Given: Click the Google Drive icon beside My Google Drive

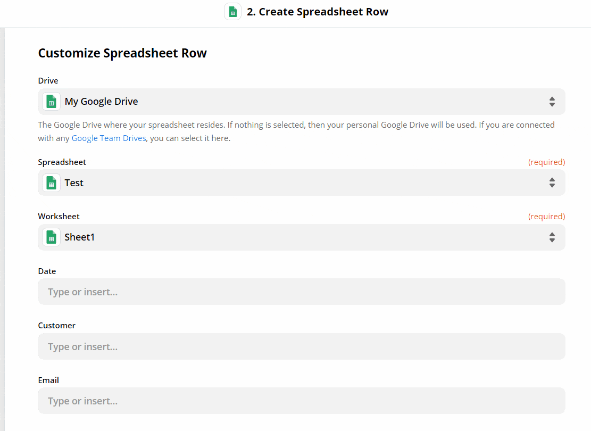Looking at the screenshot, I should [x=51, y=101].
